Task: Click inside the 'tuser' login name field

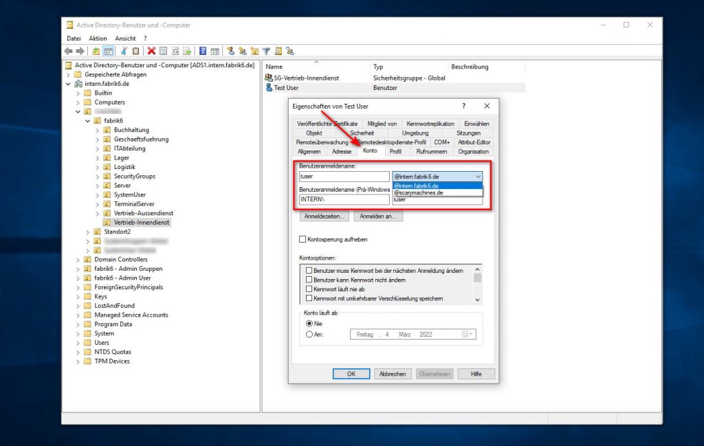Action: [344, 176]
